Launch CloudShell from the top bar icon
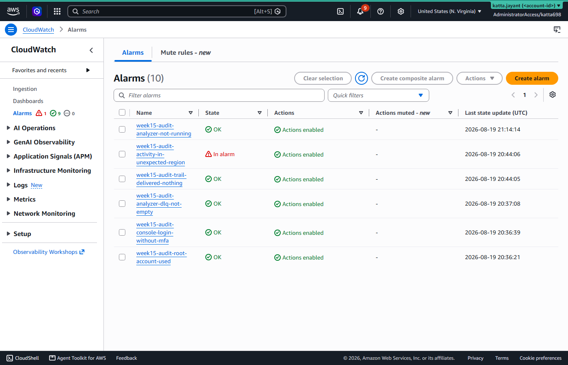The height and width of the screenshot is (365, 568). [340, 11]
